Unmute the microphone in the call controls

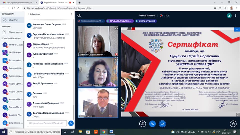[x=142, y=123]
